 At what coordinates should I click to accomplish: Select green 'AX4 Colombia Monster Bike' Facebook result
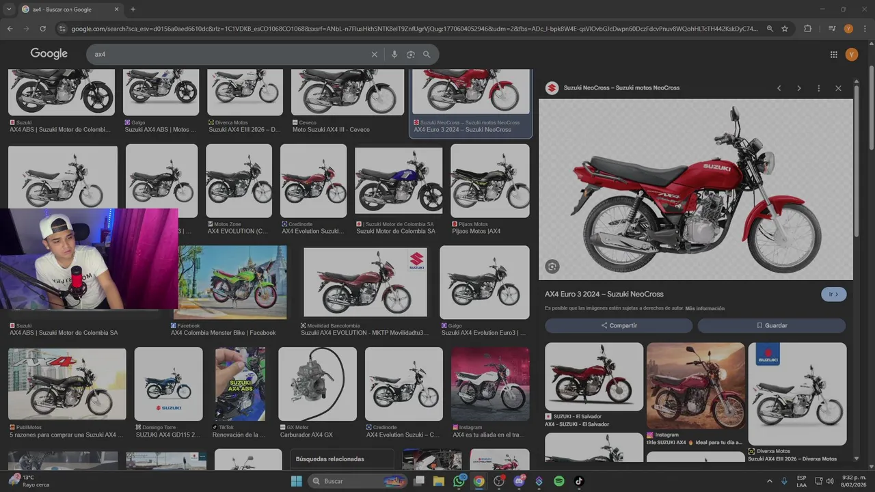230,290
